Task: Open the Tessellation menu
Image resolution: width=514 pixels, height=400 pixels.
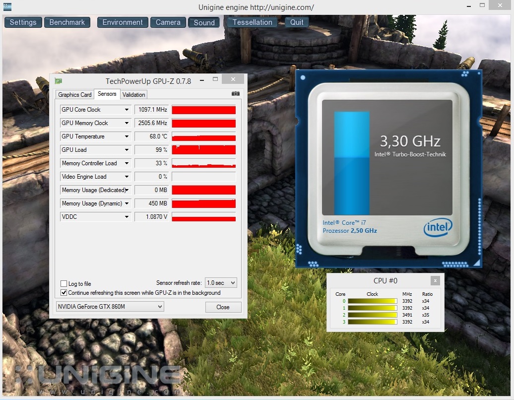Action: [x=252, y=22]
